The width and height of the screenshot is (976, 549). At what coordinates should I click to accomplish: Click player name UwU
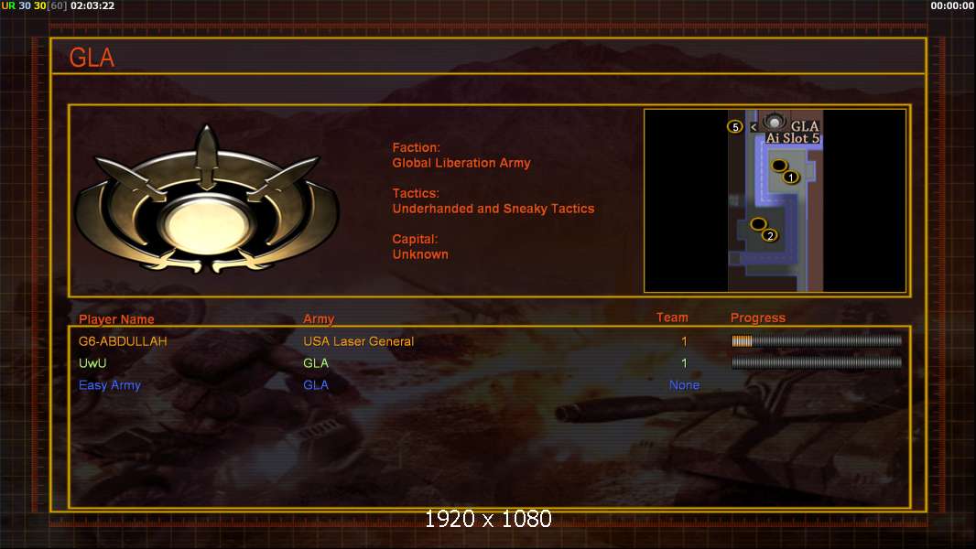tap(92, 363)
